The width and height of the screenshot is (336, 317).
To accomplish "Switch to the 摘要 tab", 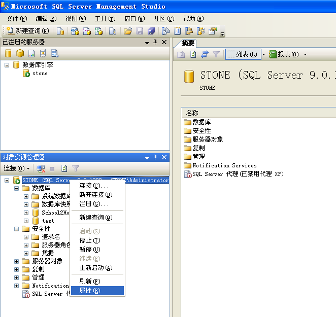I will click(188, 43).
